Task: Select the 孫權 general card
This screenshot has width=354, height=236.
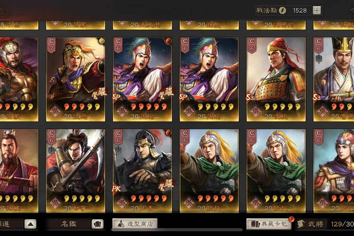Action: [x=19, y=171]
